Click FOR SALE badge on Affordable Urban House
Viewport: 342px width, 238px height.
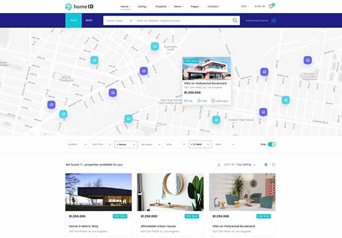point(192,216)
